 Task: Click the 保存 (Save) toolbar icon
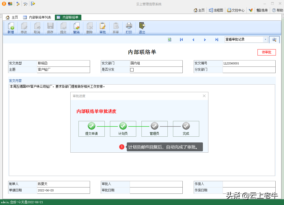[x=50, y=28]
